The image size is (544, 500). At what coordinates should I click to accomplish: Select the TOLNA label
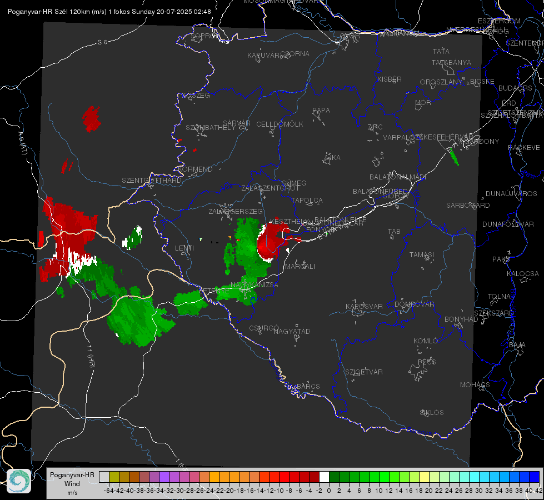tap(499, 296)
